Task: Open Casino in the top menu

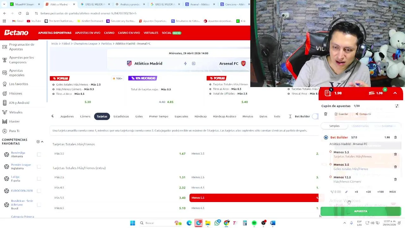Action: [109, 33]
